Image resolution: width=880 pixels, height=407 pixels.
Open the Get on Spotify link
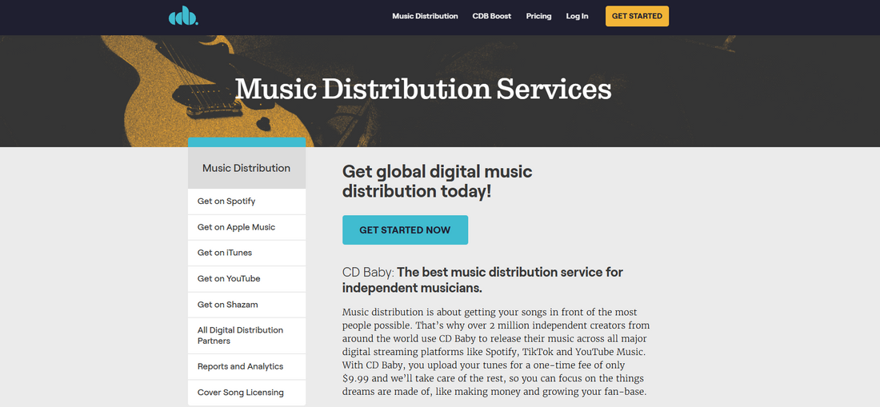tap(226, 202)
